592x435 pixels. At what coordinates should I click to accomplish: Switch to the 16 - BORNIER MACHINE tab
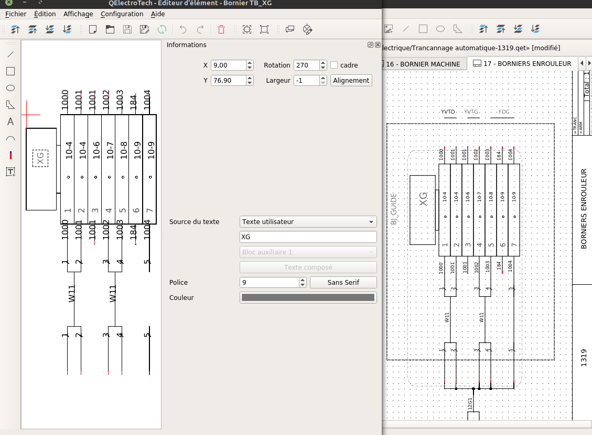(x=423, y=64)
